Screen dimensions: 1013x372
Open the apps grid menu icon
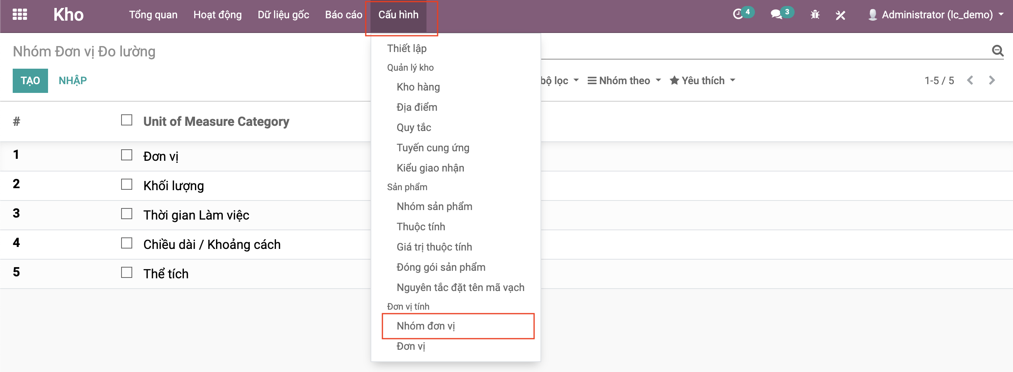point(19,15)
